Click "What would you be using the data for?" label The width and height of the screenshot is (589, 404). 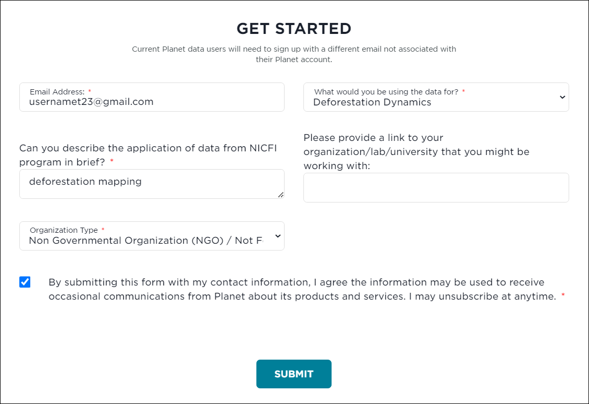pyautogui.click(x=386, y=92)
